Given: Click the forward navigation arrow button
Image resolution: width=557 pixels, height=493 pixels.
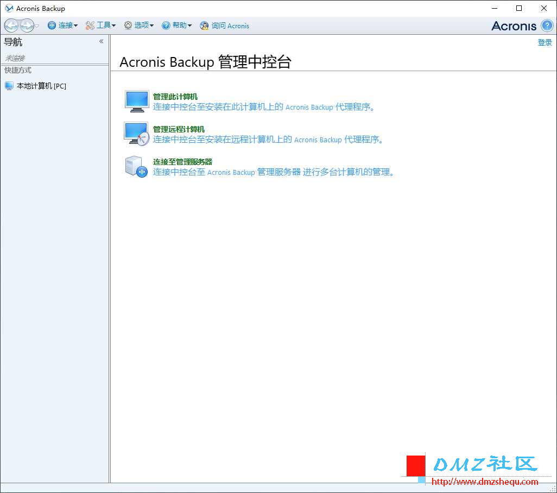Looking at the screenshot, I should 27,26.
